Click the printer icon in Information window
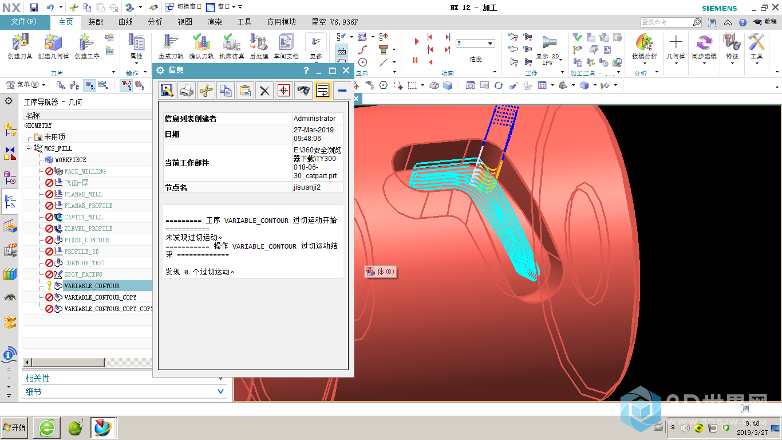This screenshot has width=782, height=440. (187, 91)
